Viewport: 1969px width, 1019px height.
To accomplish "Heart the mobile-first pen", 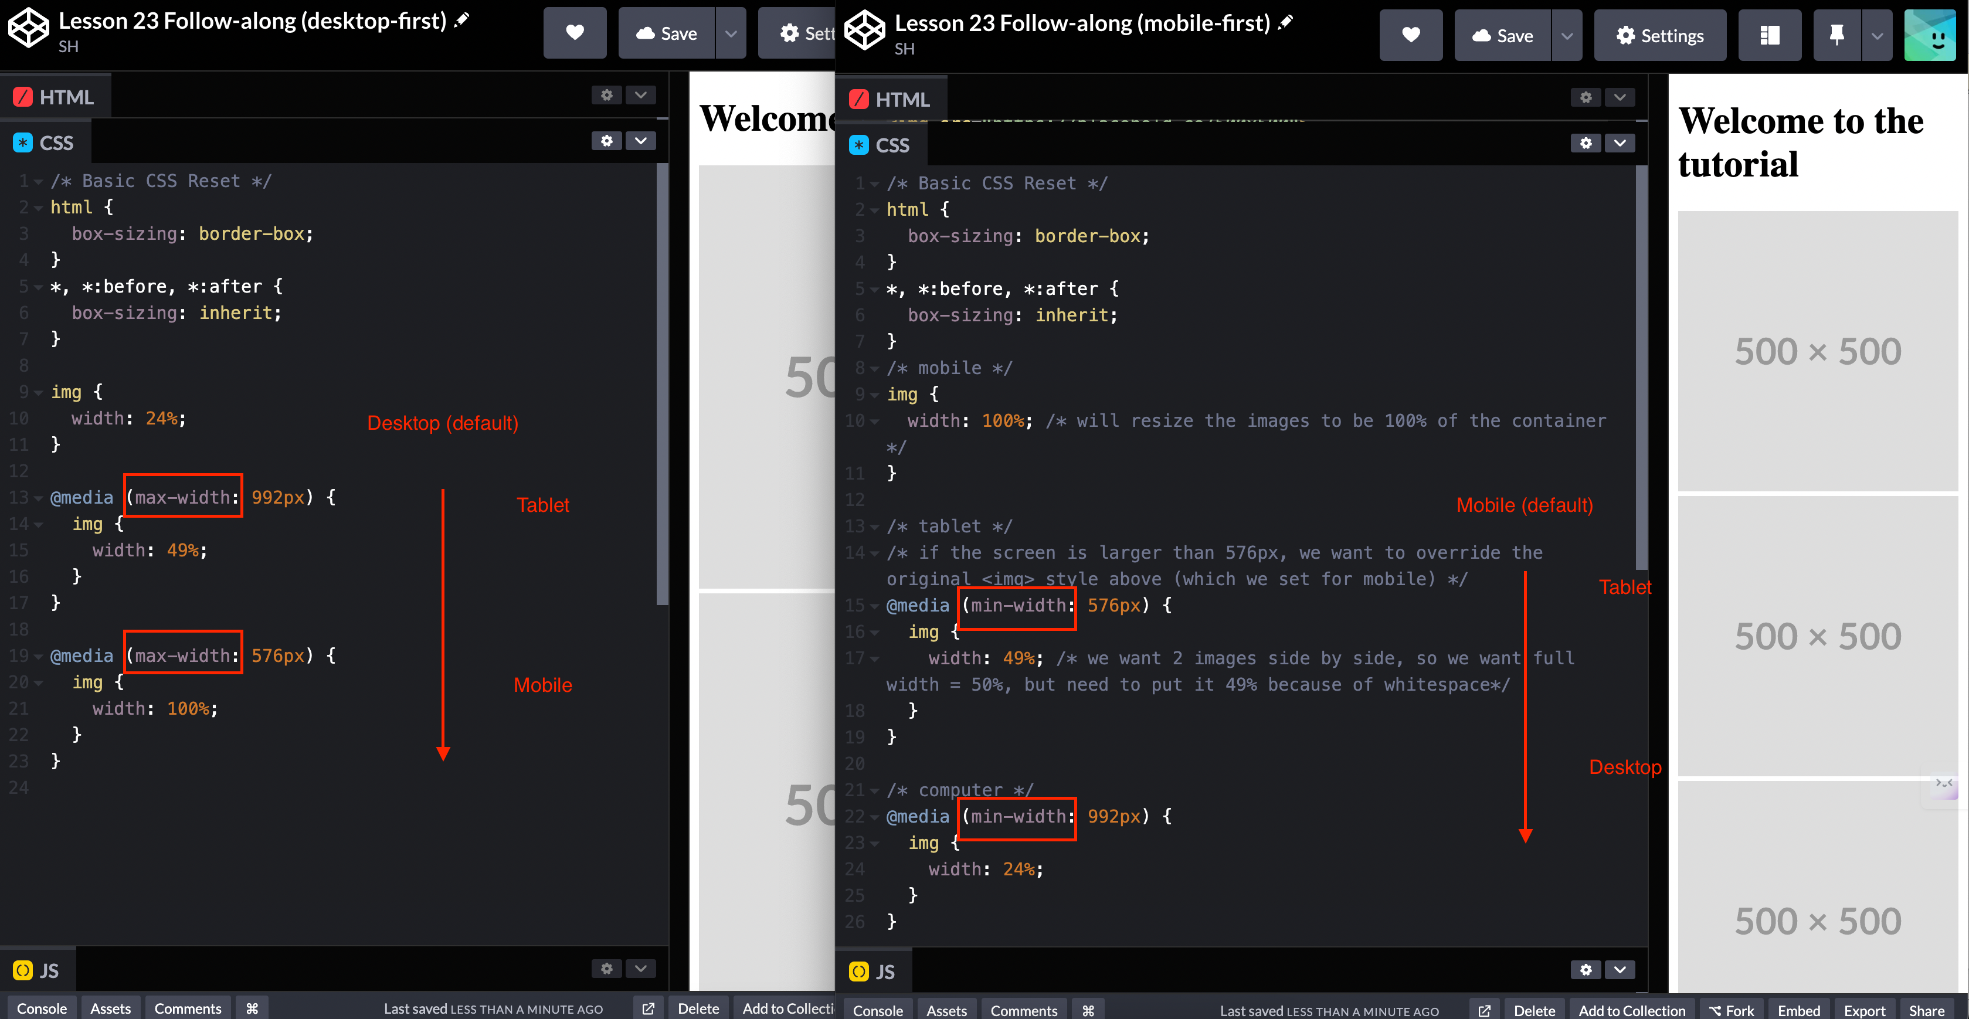I will coord(1411,35).
